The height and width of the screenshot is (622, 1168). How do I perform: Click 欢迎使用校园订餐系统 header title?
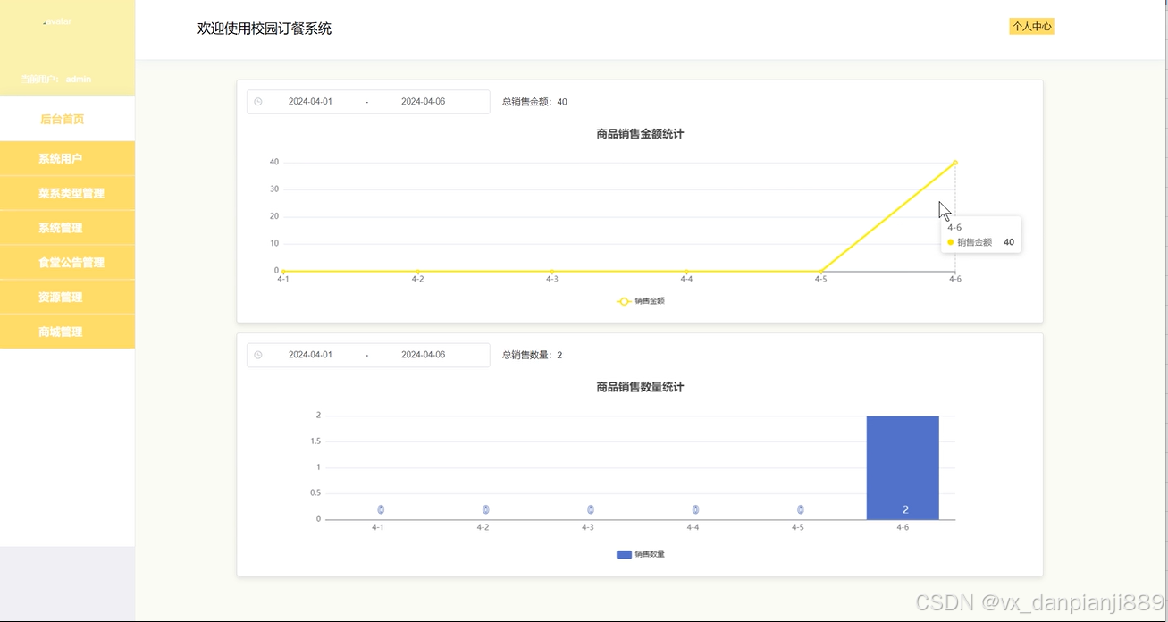(265, 29)
